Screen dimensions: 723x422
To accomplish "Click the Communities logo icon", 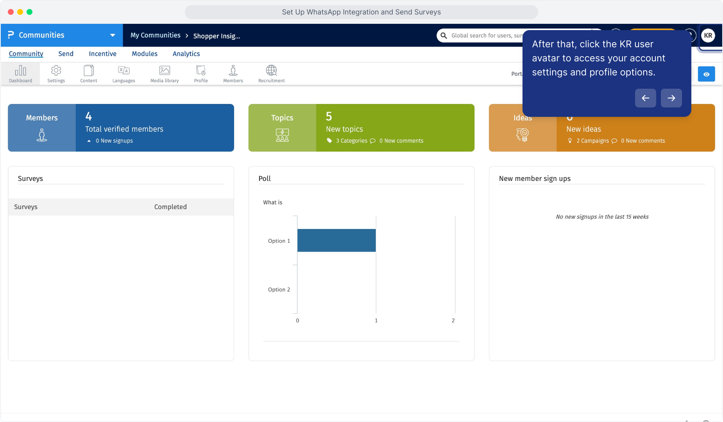I will coord(11,35).
